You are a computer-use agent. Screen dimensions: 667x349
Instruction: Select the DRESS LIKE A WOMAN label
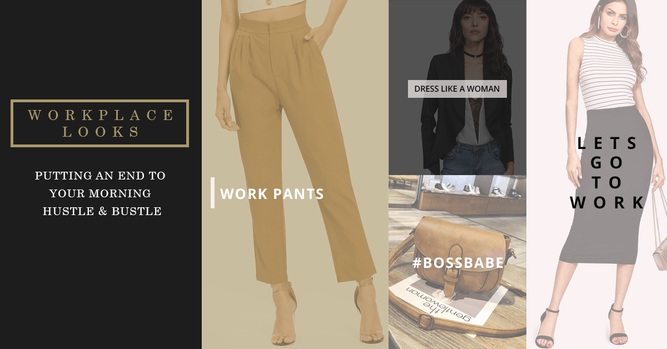tap(457, 89)
